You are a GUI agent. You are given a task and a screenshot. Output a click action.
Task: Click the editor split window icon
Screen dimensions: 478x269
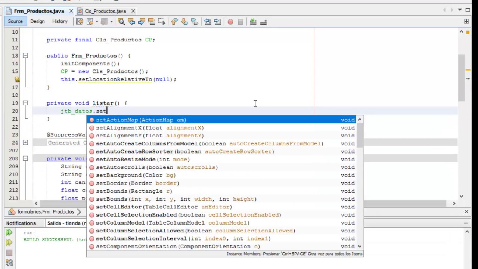point(466,21)
